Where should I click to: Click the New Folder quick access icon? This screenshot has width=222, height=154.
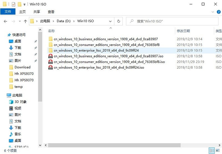pyautogui.click(x=19, y=4)
